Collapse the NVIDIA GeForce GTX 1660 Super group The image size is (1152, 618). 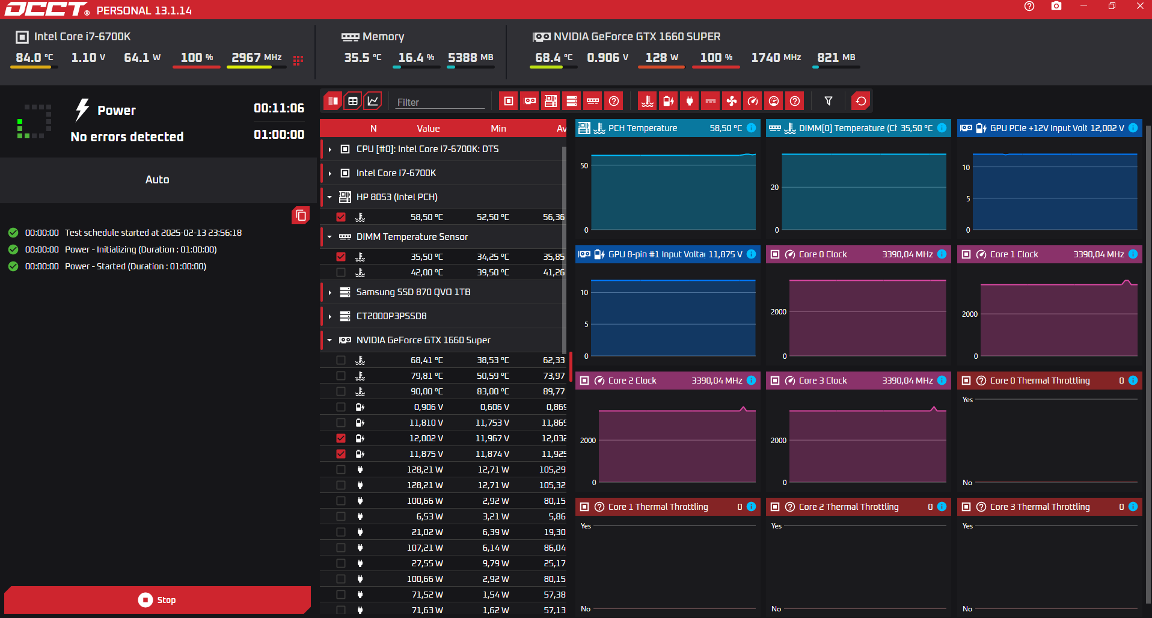pos(330,340)
